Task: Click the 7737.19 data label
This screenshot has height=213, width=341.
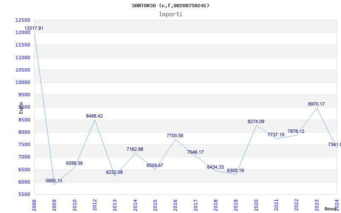Action: [276, 135]
